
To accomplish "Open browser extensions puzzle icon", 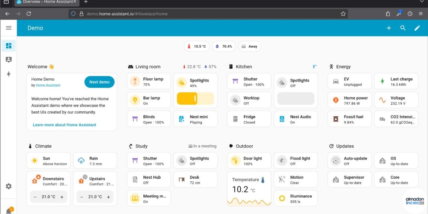I will (x=388, y=14).
